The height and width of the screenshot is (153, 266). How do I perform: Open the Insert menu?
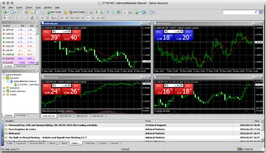[x=19, y=7]
